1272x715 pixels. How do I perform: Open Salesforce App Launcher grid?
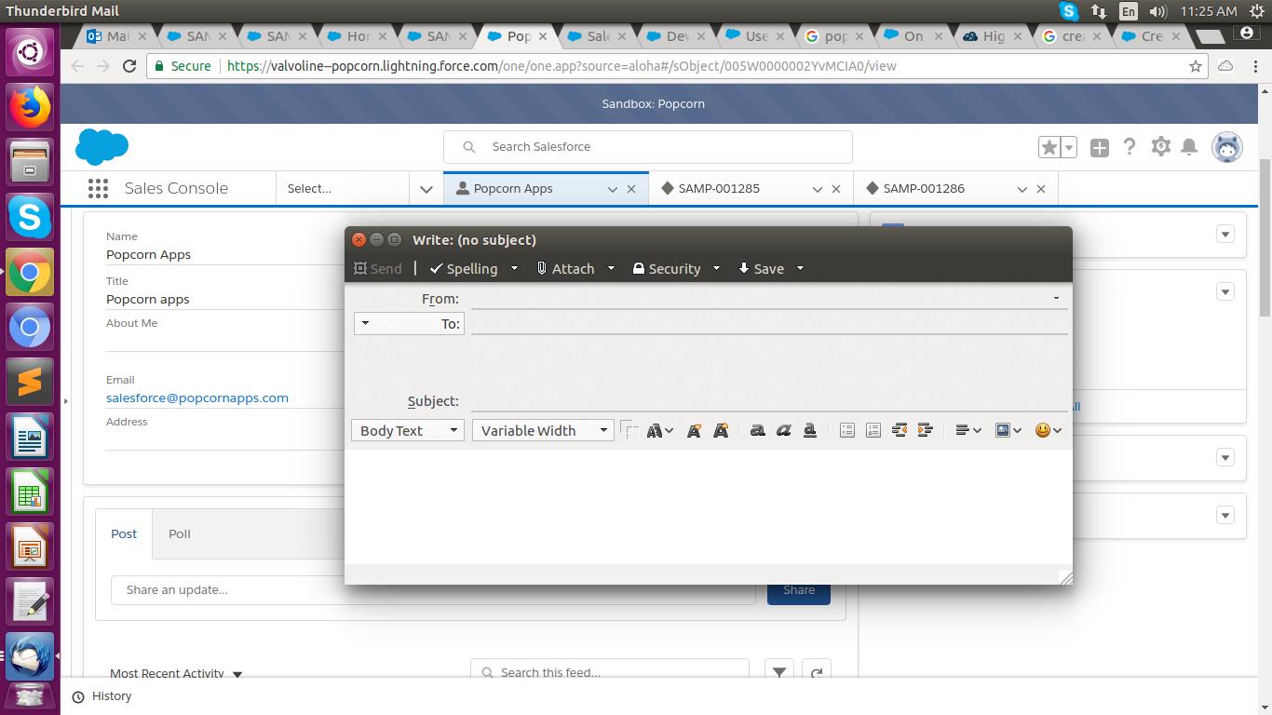click(98, 188)
